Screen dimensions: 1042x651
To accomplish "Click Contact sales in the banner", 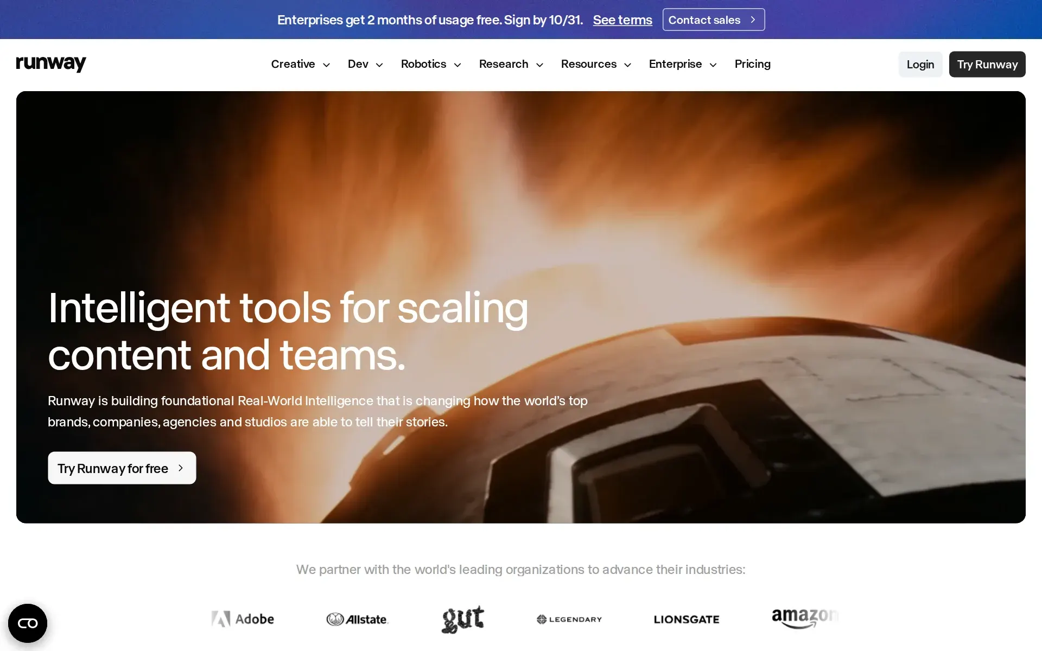I will pyautogui.click(x=714, y=20).
